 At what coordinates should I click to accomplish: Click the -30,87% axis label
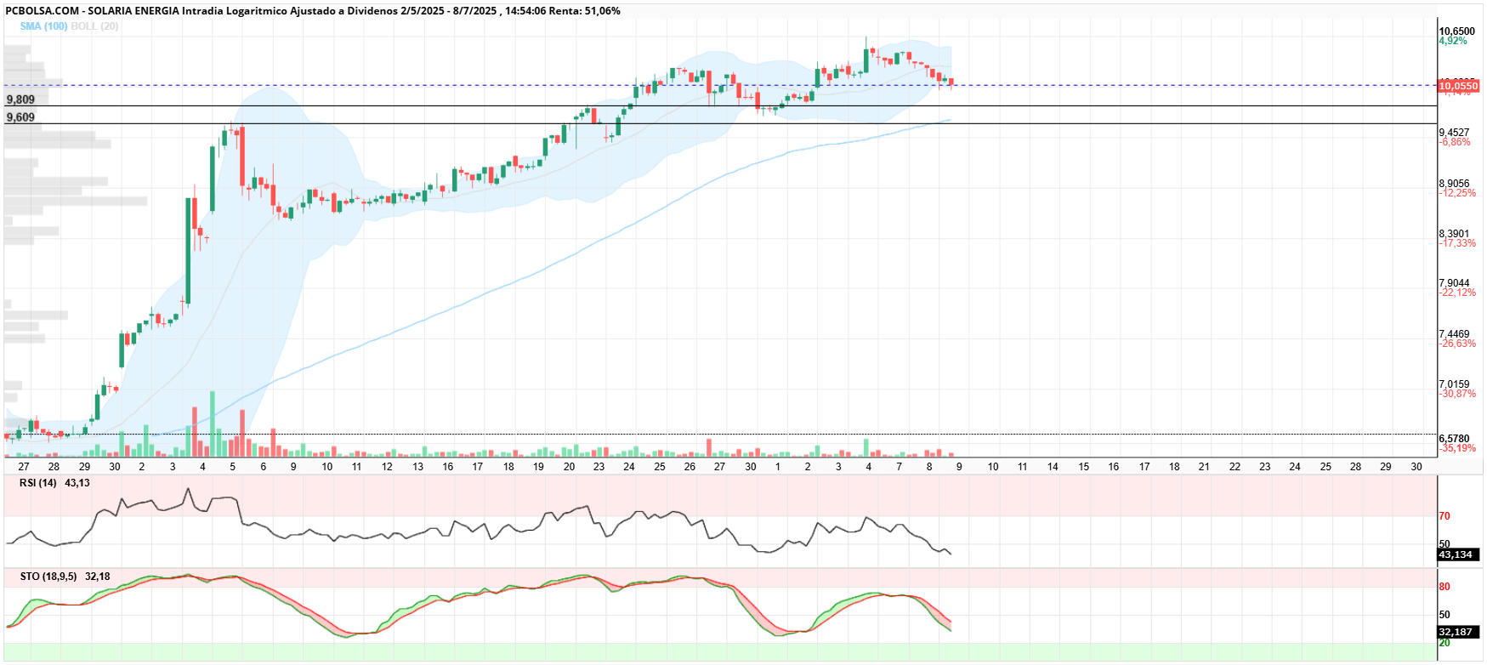pyautogui.click(x=1457, y=394)
